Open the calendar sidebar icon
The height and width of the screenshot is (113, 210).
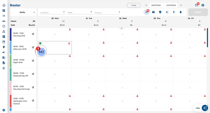point(4,42)
